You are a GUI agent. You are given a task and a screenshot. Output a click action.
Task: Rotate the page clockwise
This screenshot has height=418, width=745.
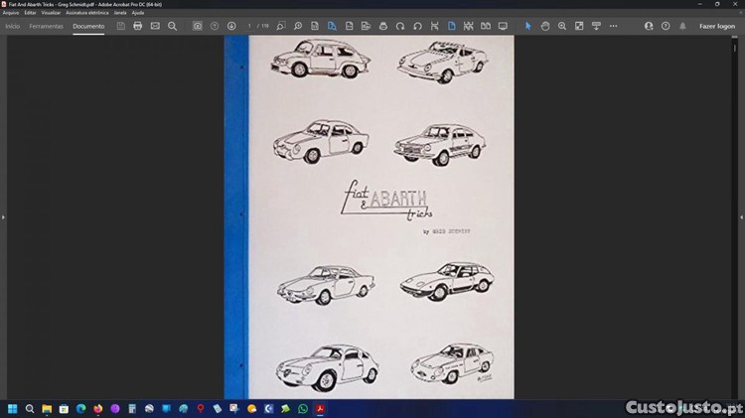tap(399, 26)
